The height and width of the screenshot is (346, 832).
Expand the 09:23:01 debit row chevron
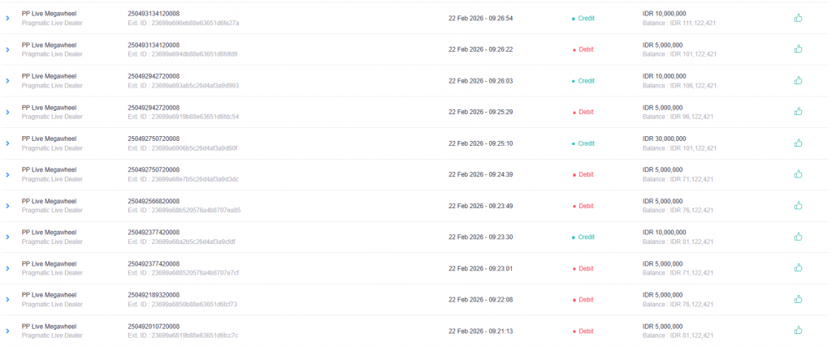pyautogui.click(x=7, y=268)
